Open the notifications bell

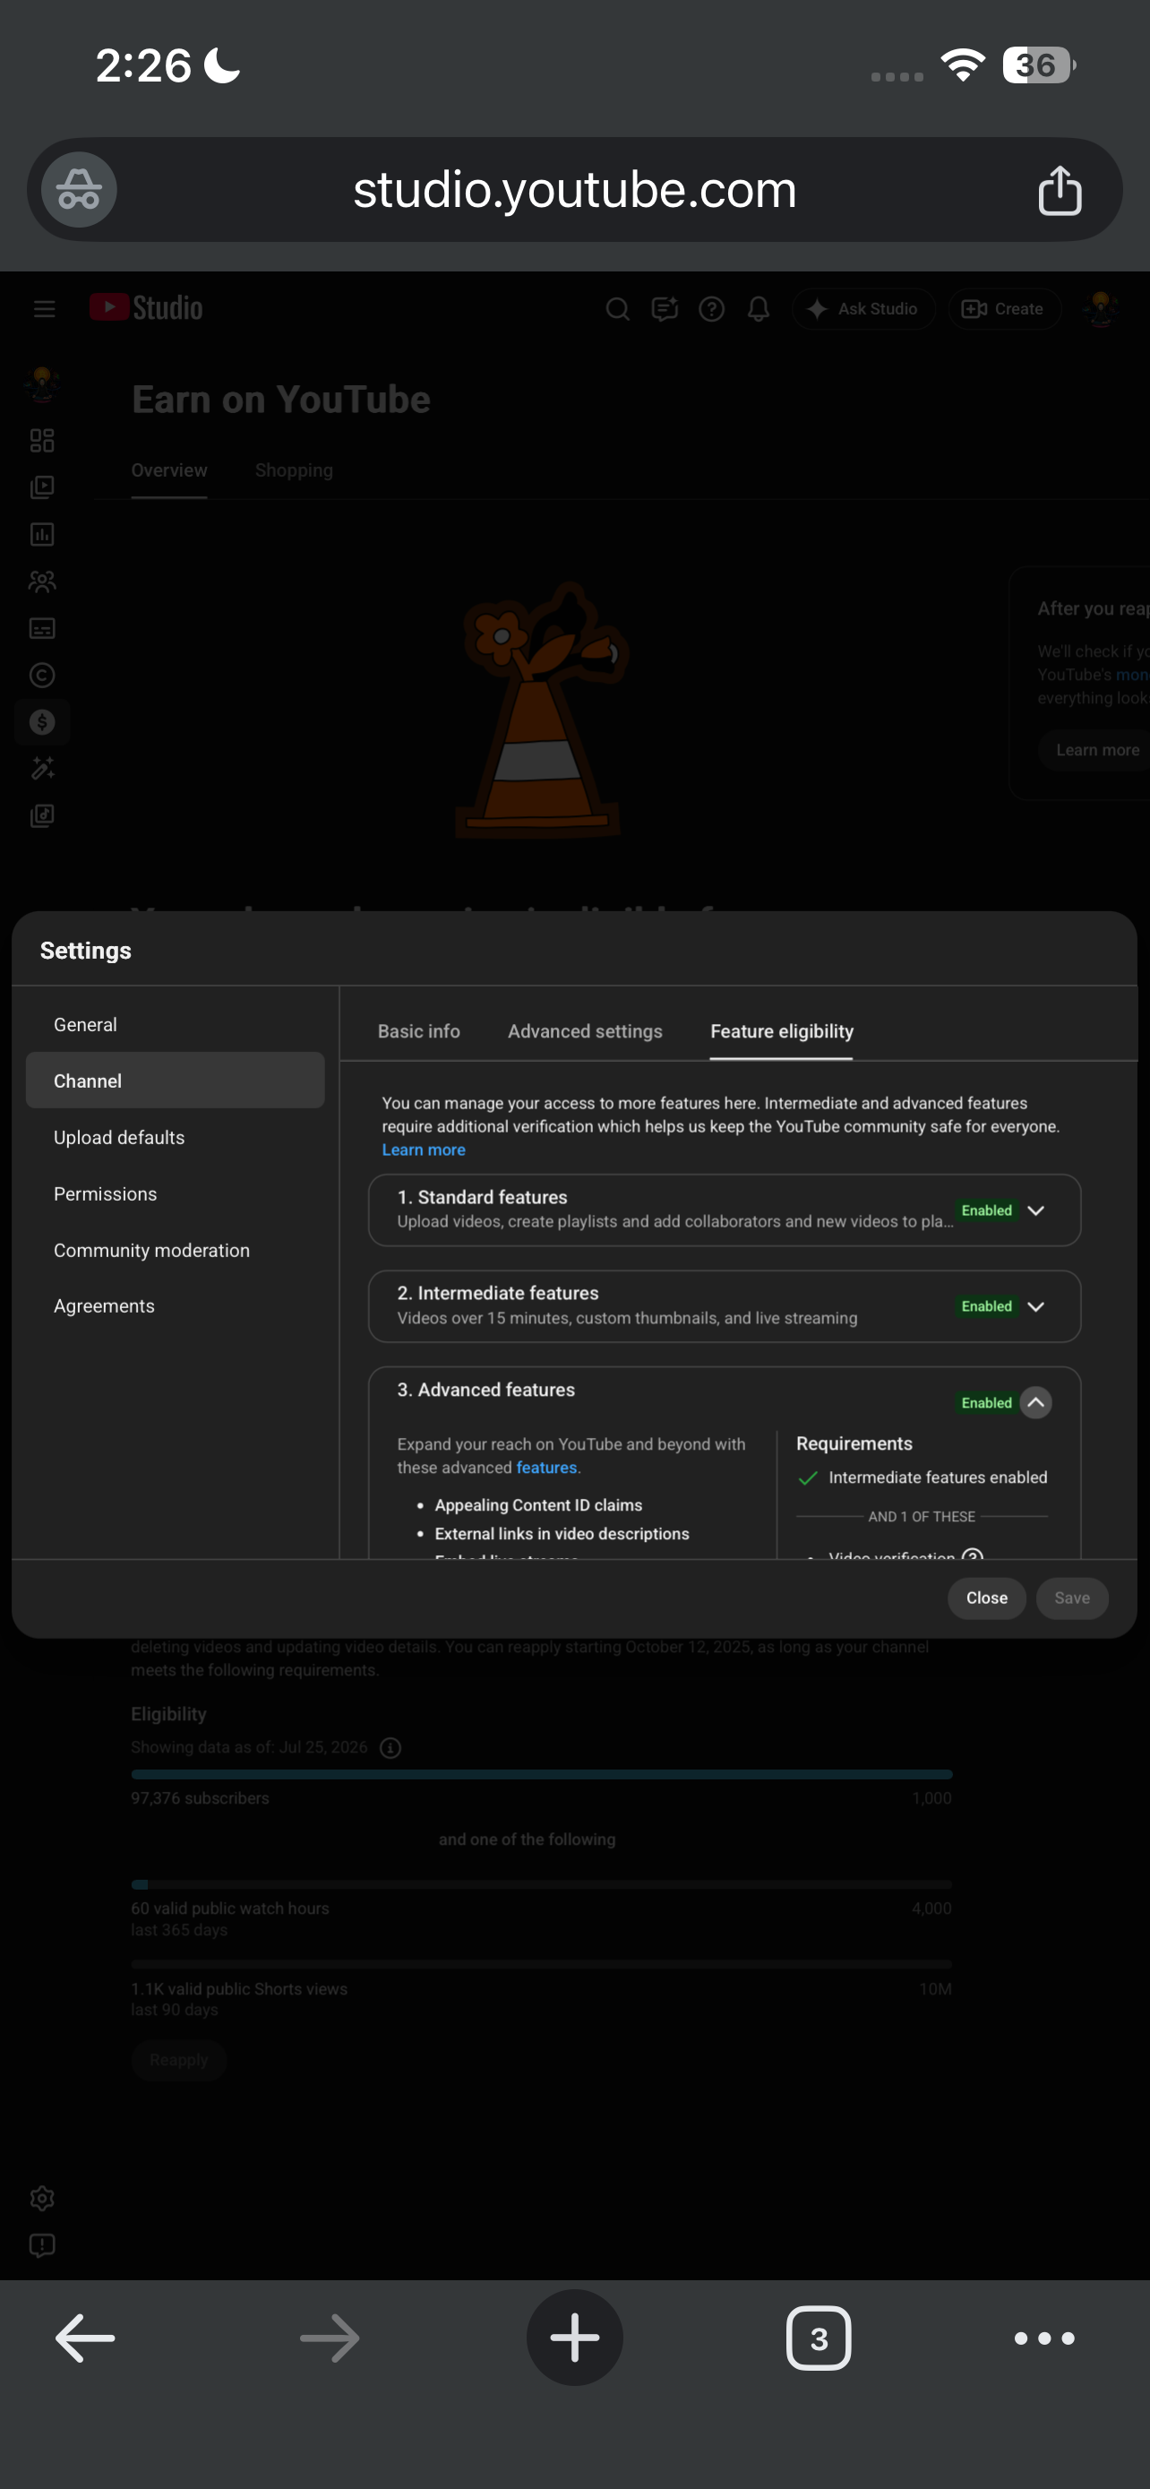[x=759, y=309]
